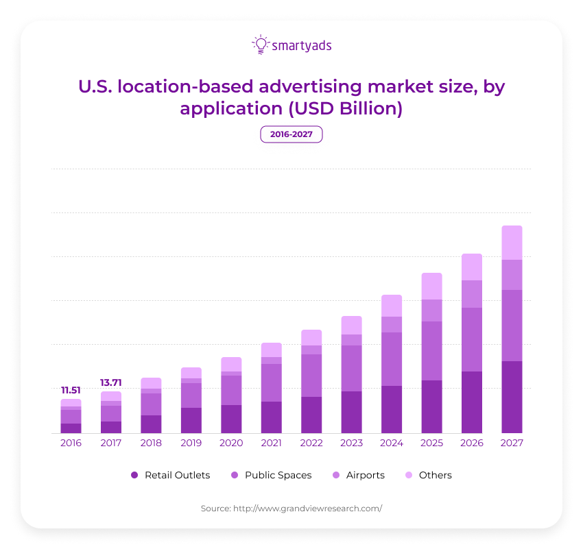Switch to the 2024 year label
583x549 pixels.
391,443
